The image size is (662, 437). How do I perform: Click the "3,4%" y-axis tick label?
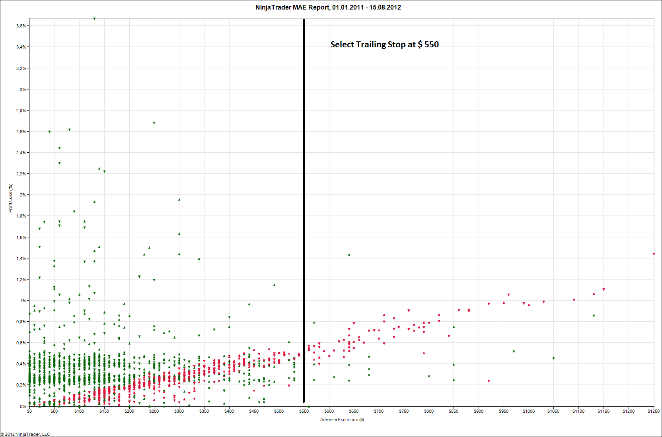click(21, 47)
